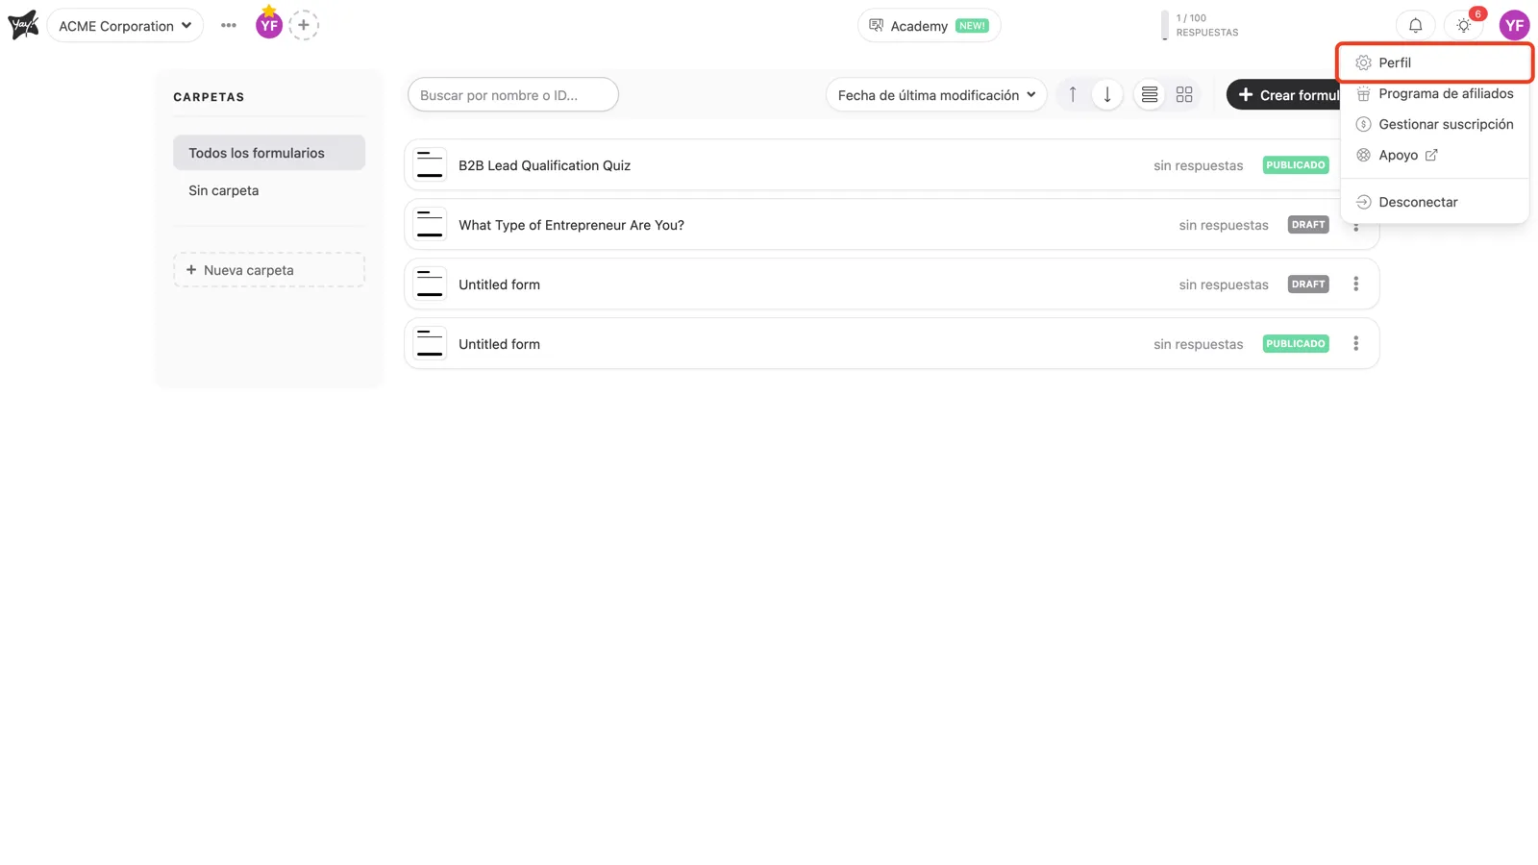
Task: Click the form icon of draft Untitled form
Action: tap(430, 284)
